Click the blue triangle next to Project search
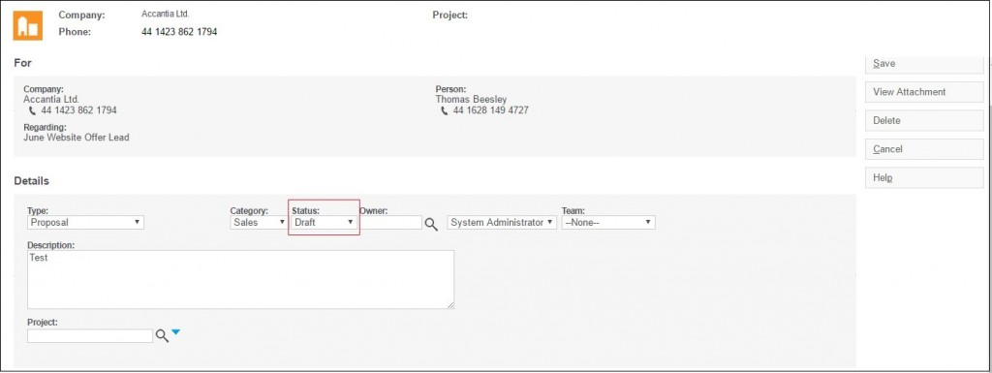992x373 pixels. coord(176,332)
